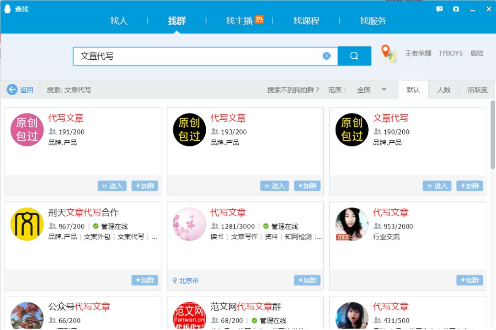Click the 返回 link

pyautogui.click(x=26, y=90)
